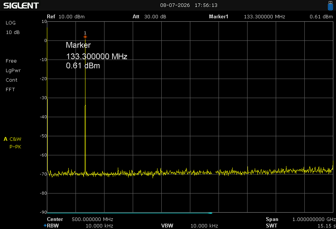336x229 pixels.
Task: Click header marker frequency 133.300000 MHz
Action: (x=264, y=17)
